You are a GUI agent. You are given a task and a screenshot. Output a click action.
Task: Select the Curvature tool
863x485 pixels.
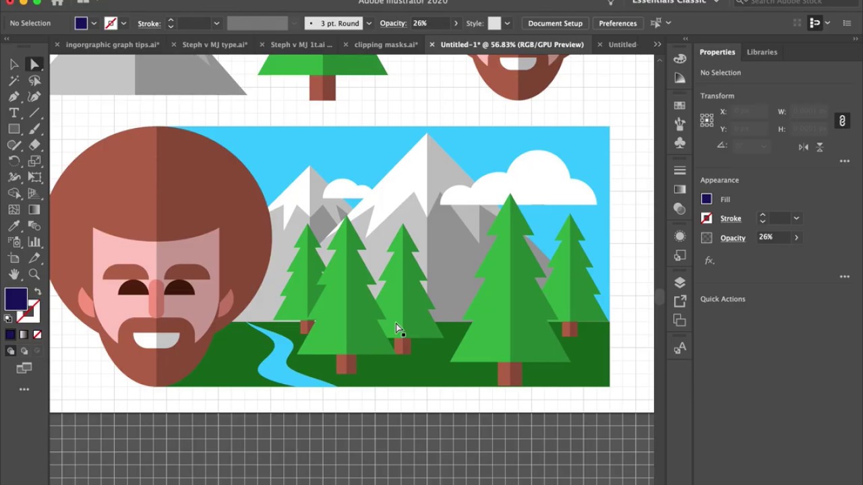click(x=34, y=96)
